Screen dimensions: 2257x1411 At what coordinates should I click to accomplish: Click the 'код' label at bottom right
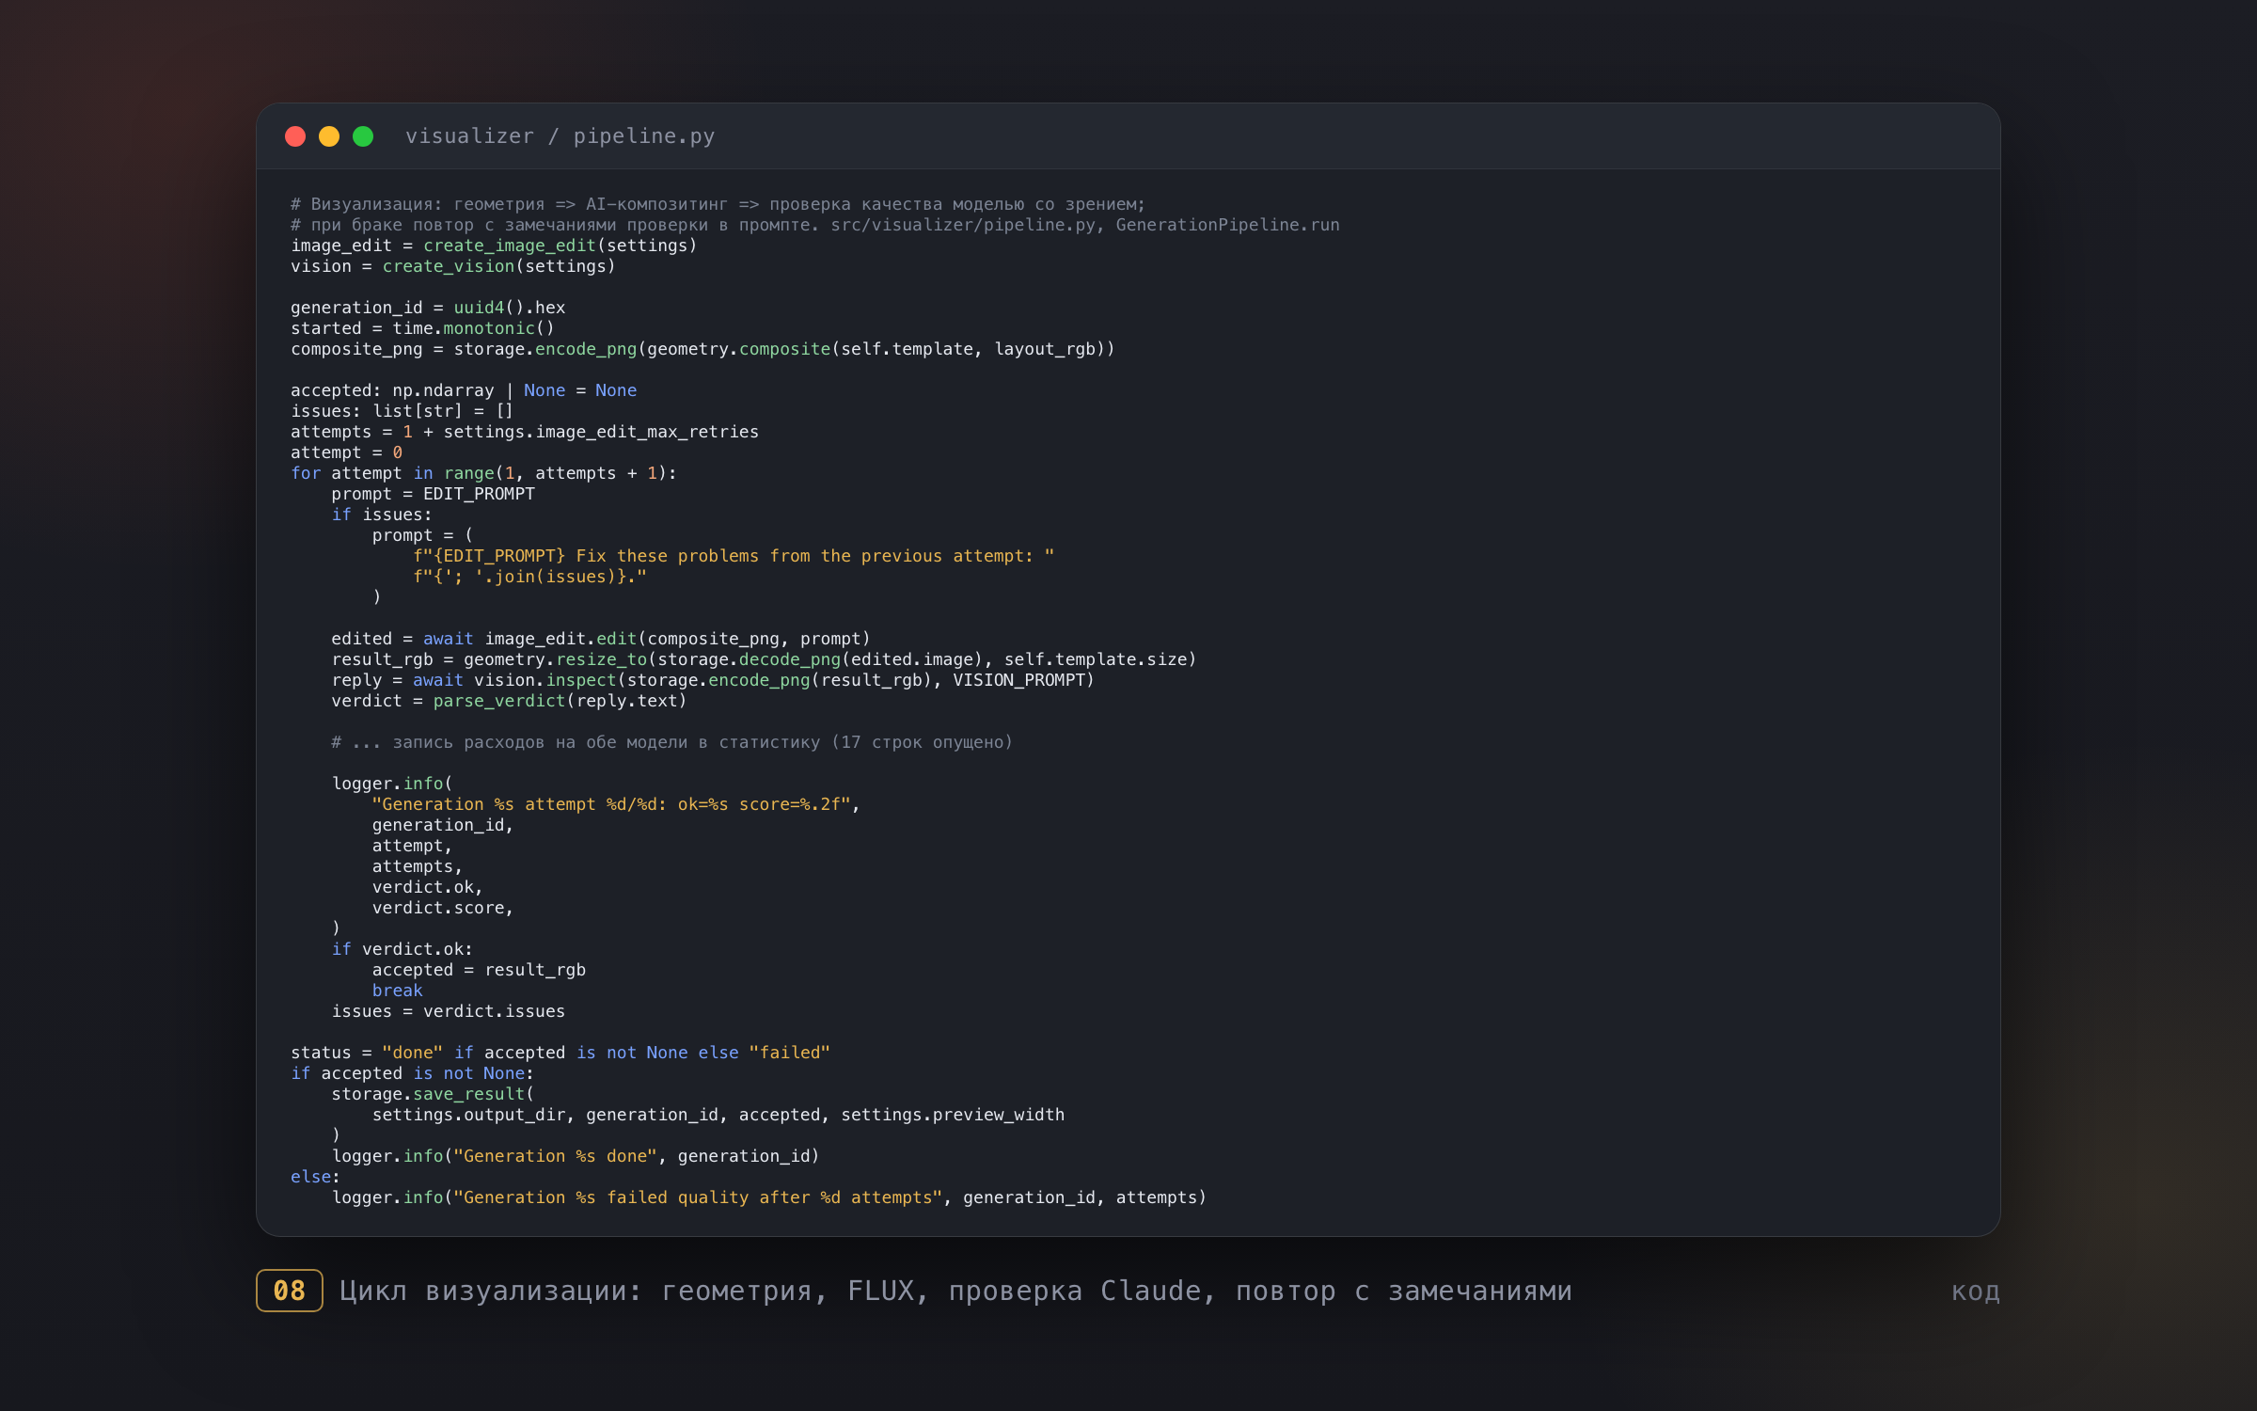pyautogui.click(x=1975, y=1292)
